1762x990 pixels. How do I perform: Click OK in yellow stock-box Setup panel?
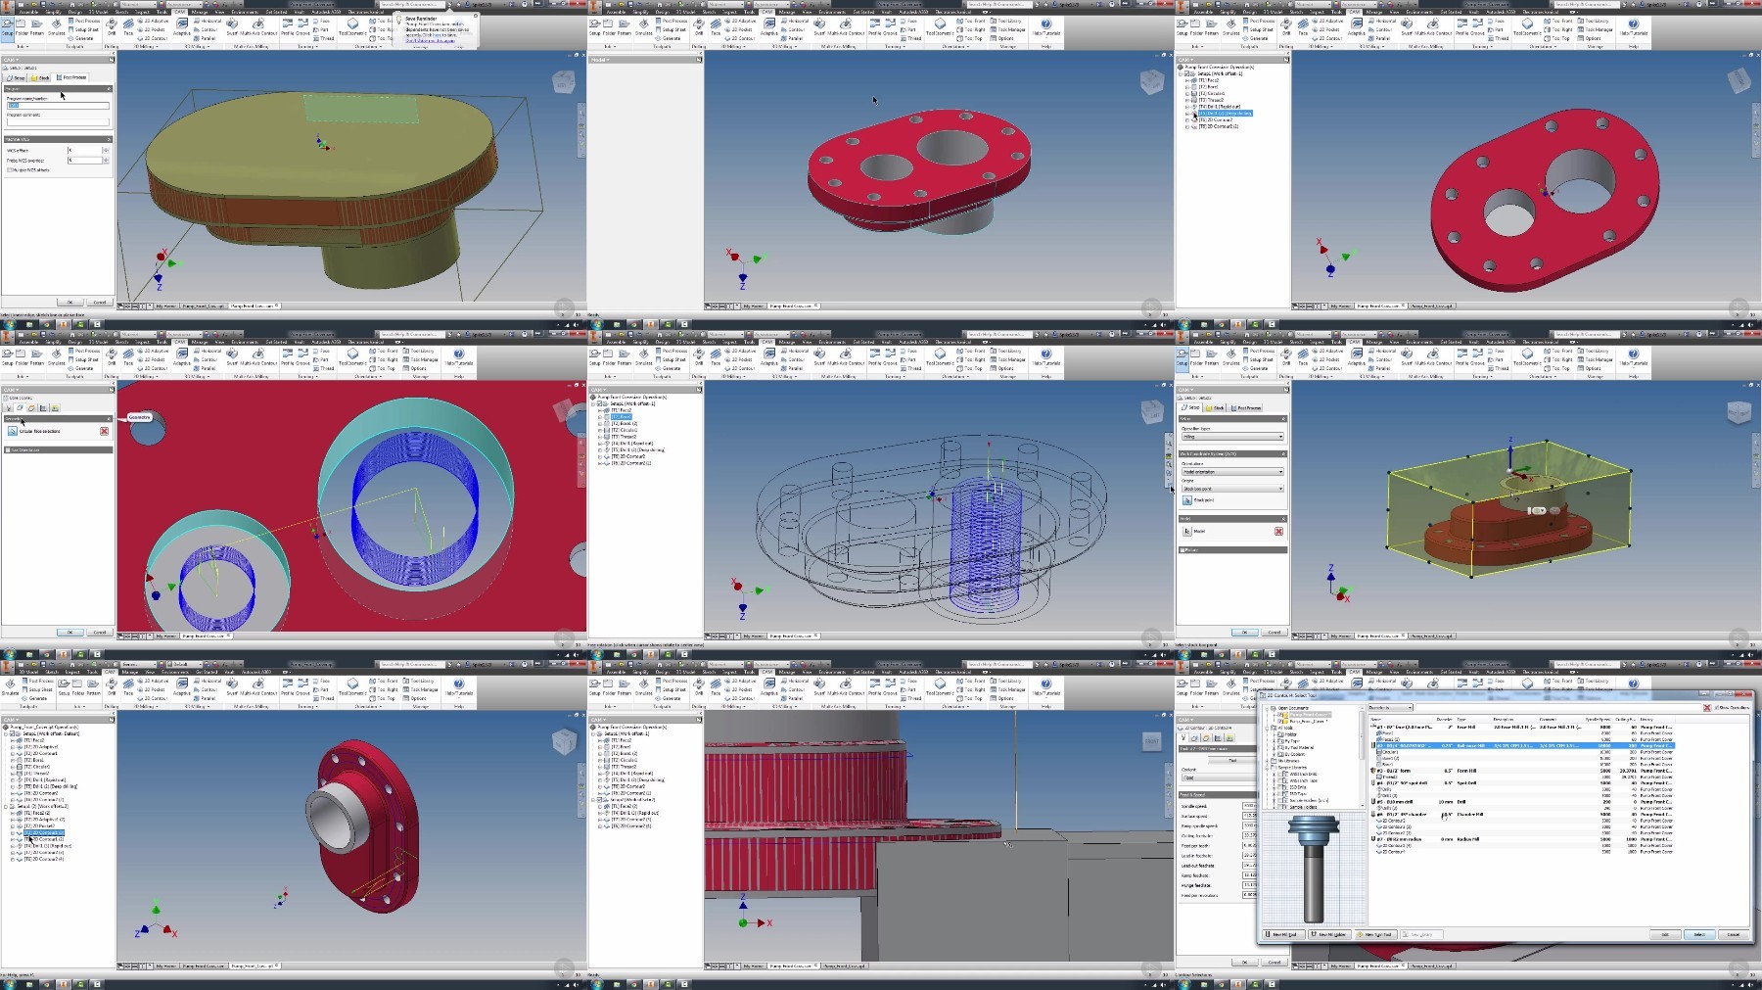[x=1244, y=632]
